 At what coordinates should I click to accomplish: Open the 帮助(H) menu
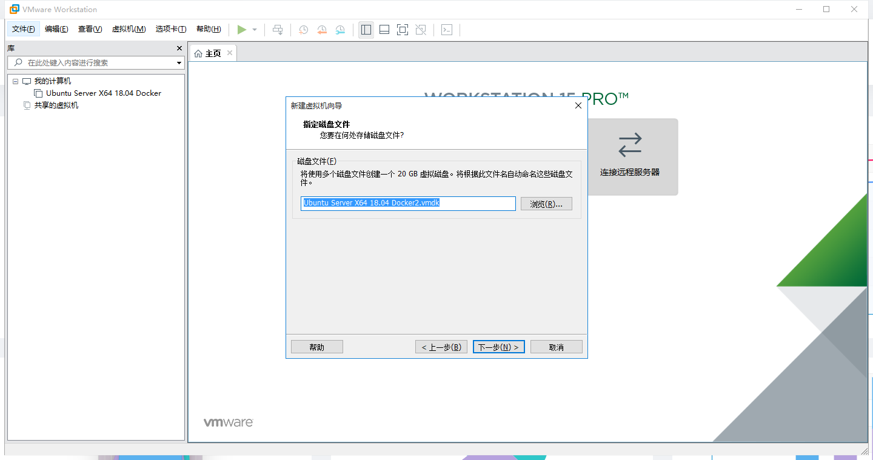coord(209,29)
